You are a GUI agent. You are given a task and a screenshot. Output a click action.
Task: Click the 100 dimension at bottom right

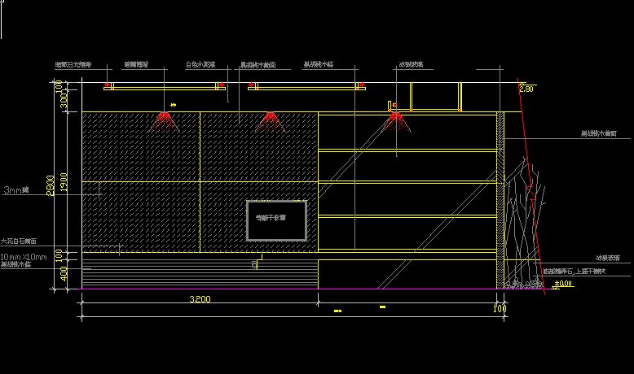point(500,309)
